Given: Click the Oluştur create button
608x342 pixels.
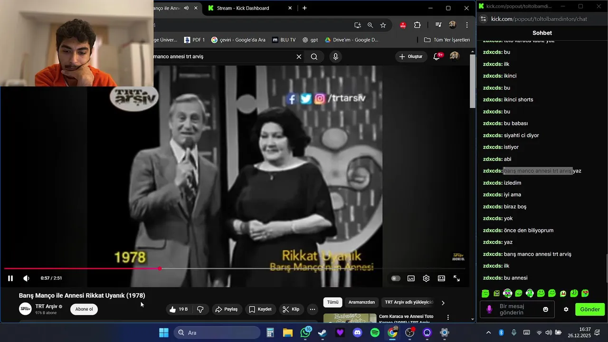Looking at the screenshot, I should pyautogui.click(x=411, y=57).
